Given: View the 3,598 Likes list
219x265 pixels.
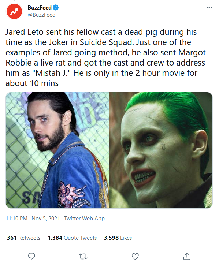Looking at the screenshot, I should [118, 238].
